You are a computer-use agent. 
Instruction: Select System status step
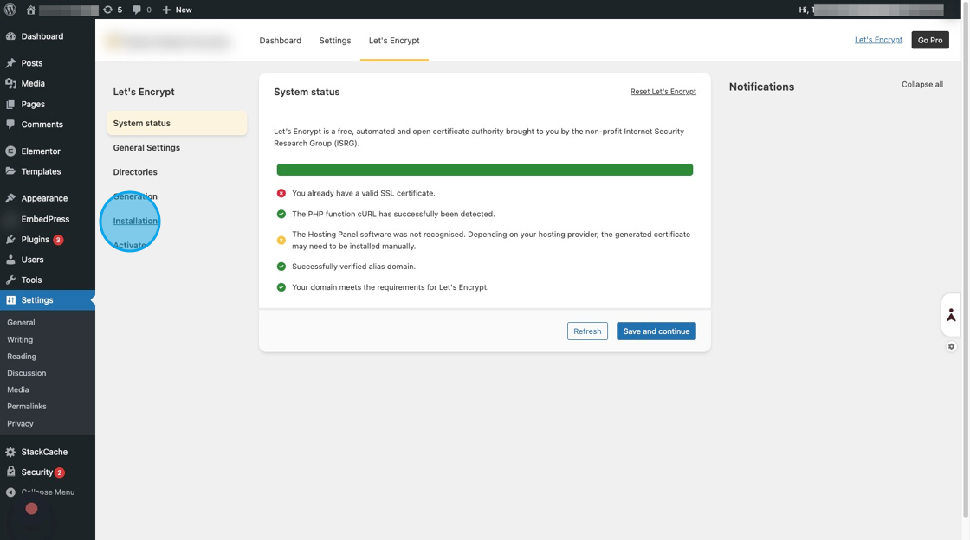pos(177,123)
